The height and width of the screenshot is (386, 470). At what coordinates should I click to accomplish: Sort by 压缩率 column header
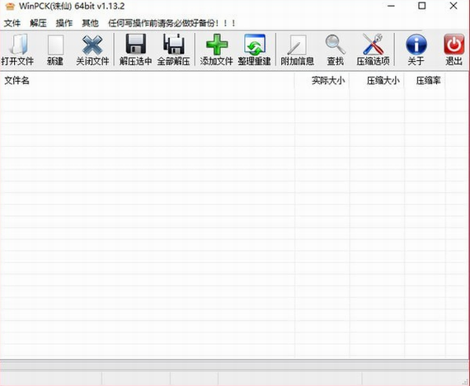coord(425,80)
